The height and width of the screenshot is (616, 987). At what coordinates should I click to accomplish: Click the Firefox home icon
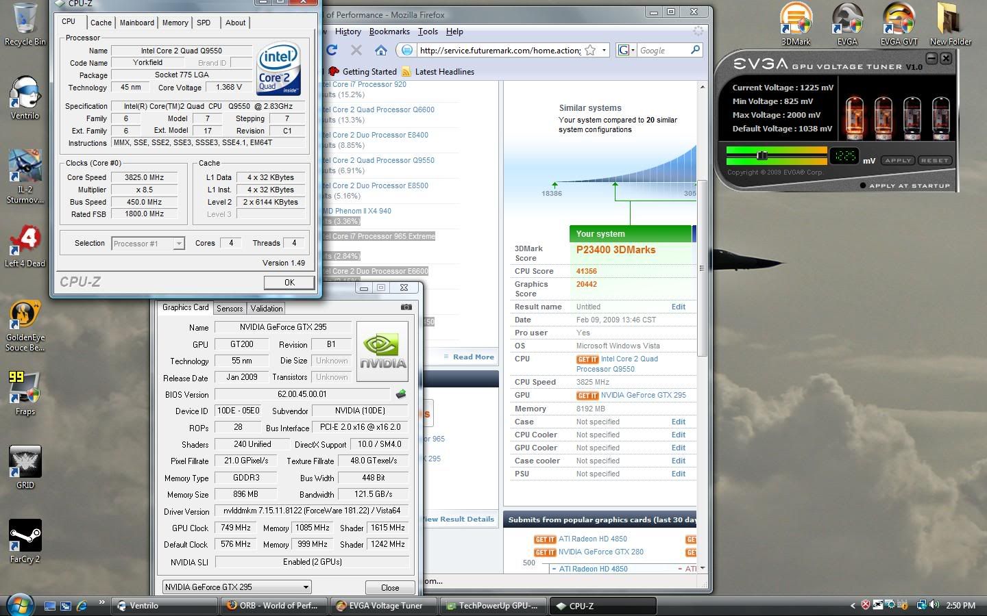381,50
